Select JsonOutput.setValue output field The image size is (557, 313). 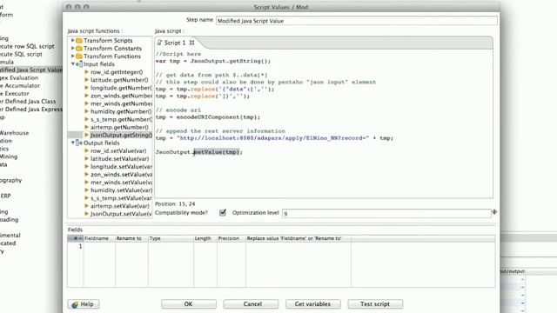pyautogui.click(x=121, y=214)
